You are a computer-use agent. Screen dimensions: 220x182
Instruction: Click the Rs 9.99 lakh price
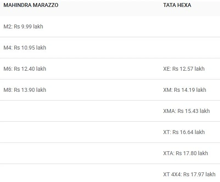point(29,27)
